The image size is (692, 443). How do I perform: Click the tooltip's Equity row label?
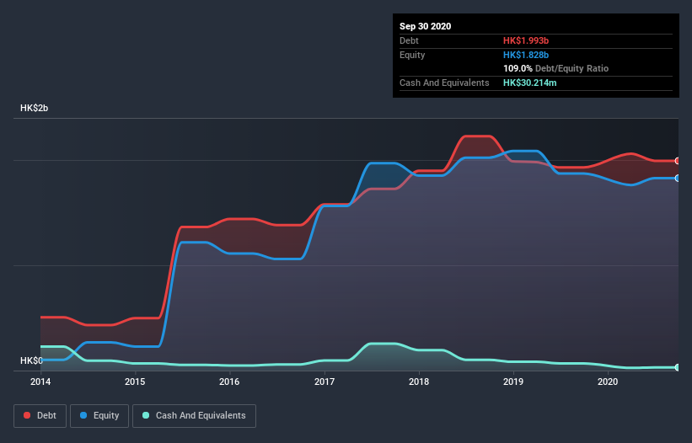[x=412, y=55]
